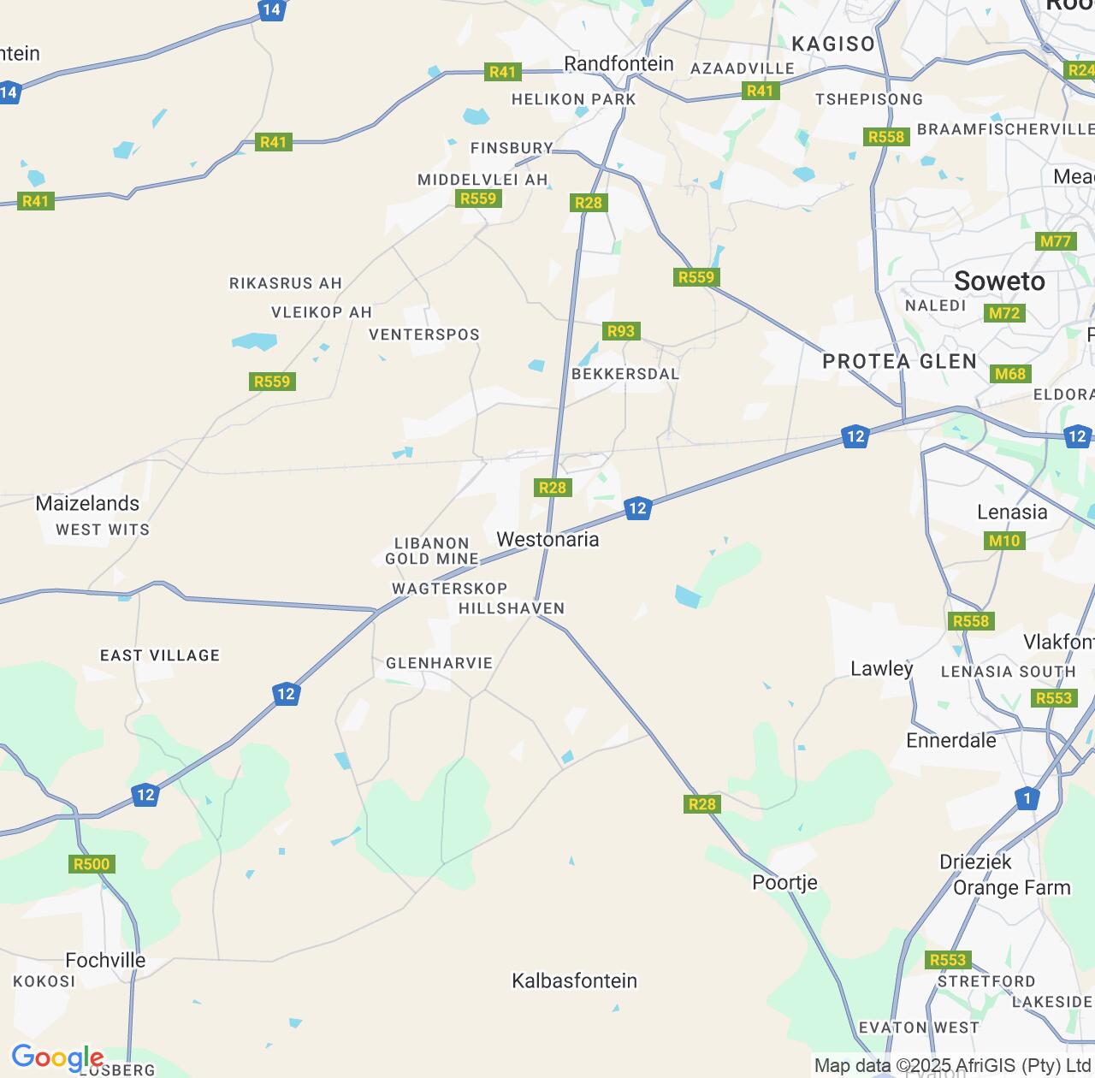Click the Orange Farm place label
This screenshot has height=1078, width=1095.
1012,888
